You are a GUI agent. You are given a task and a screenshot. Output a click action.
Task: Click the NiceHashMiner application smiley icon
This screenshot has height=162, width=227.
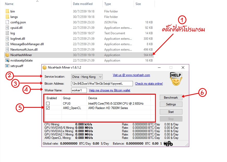tap(7, 55)
